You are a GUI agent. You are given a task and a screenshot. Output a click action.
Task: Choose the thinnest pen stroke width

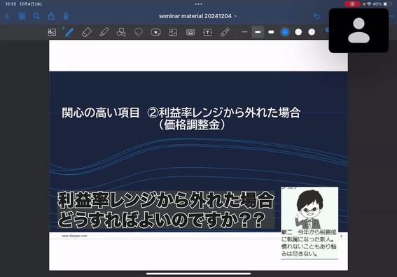(244, 32)
